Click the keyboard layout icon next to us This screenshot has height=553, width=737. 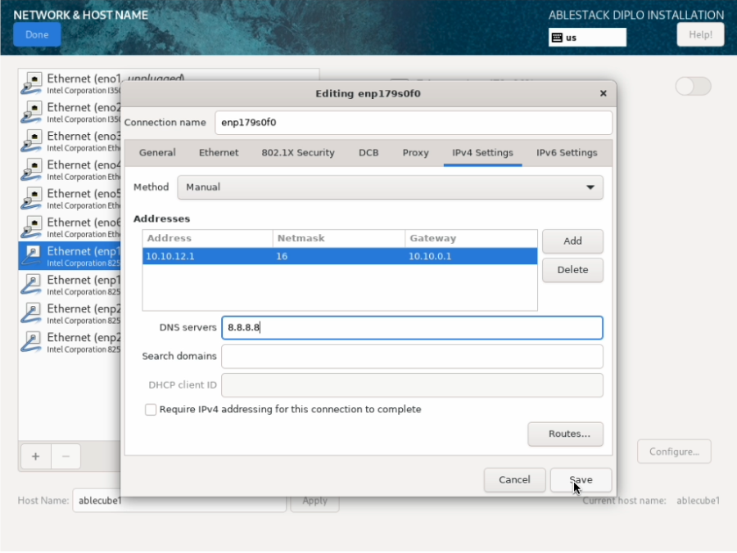point(557,38)
